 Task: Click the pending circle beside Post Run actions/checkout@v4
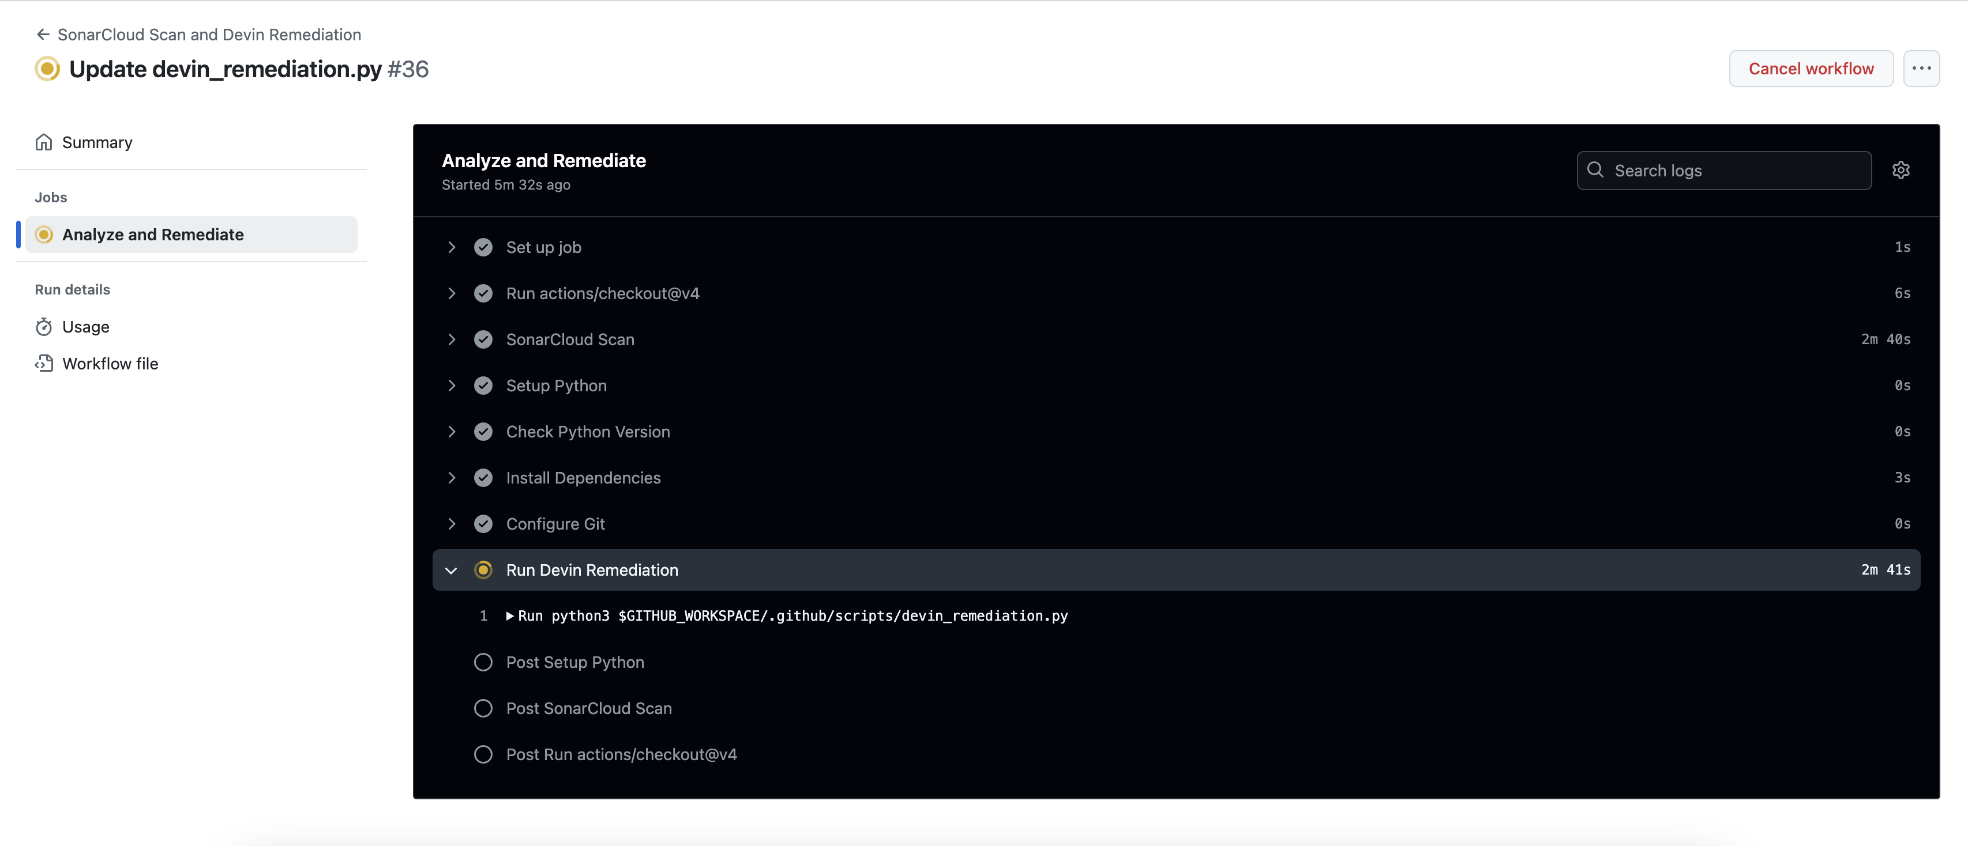point(483,754)
